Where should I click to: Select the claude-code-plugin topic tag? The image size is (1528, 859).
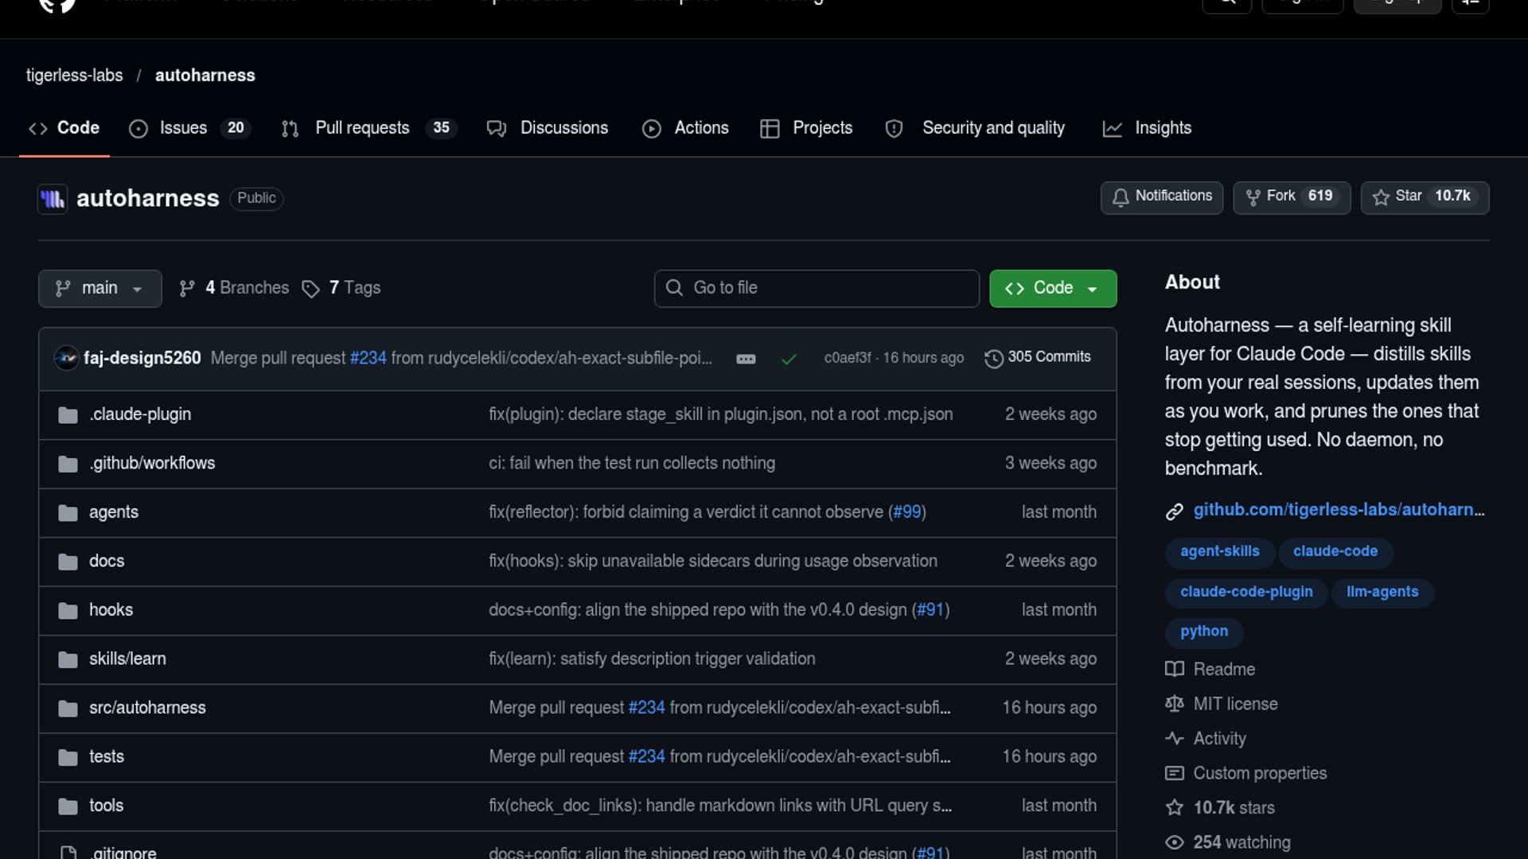click(1246, 593)
